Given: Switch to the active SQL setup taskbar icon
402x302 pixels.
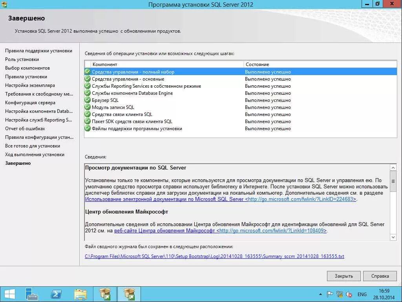Looking at the screenshot, I should (x=129, y=294).
